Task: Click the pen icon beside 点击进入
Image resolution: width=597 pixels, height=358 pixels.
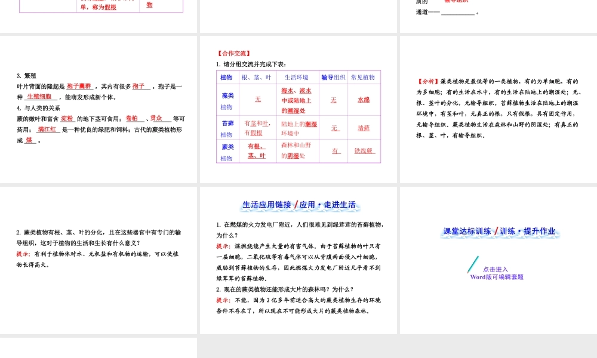Action: click(x=473, y=264)
